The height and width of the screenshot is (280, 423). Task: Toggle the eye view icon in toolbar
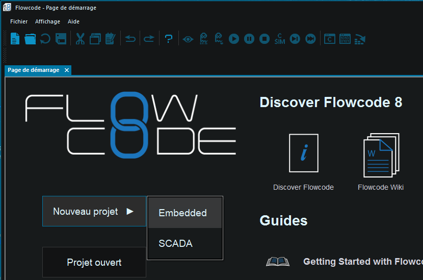tap(188, 39)
